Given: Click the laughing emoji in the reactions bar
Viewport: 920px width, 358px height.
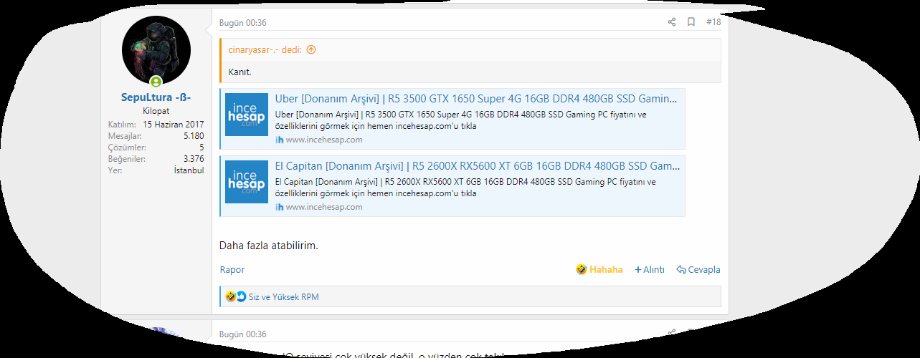Looking at the screenshot, I should coord(230,296).
